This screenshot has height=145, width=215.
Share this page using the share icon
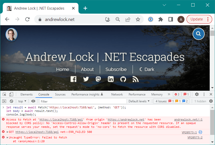click(128, 19)
